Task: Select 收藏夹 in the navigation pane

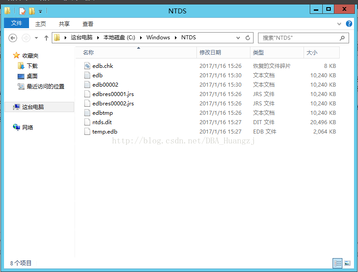Action: pos(30,56)
